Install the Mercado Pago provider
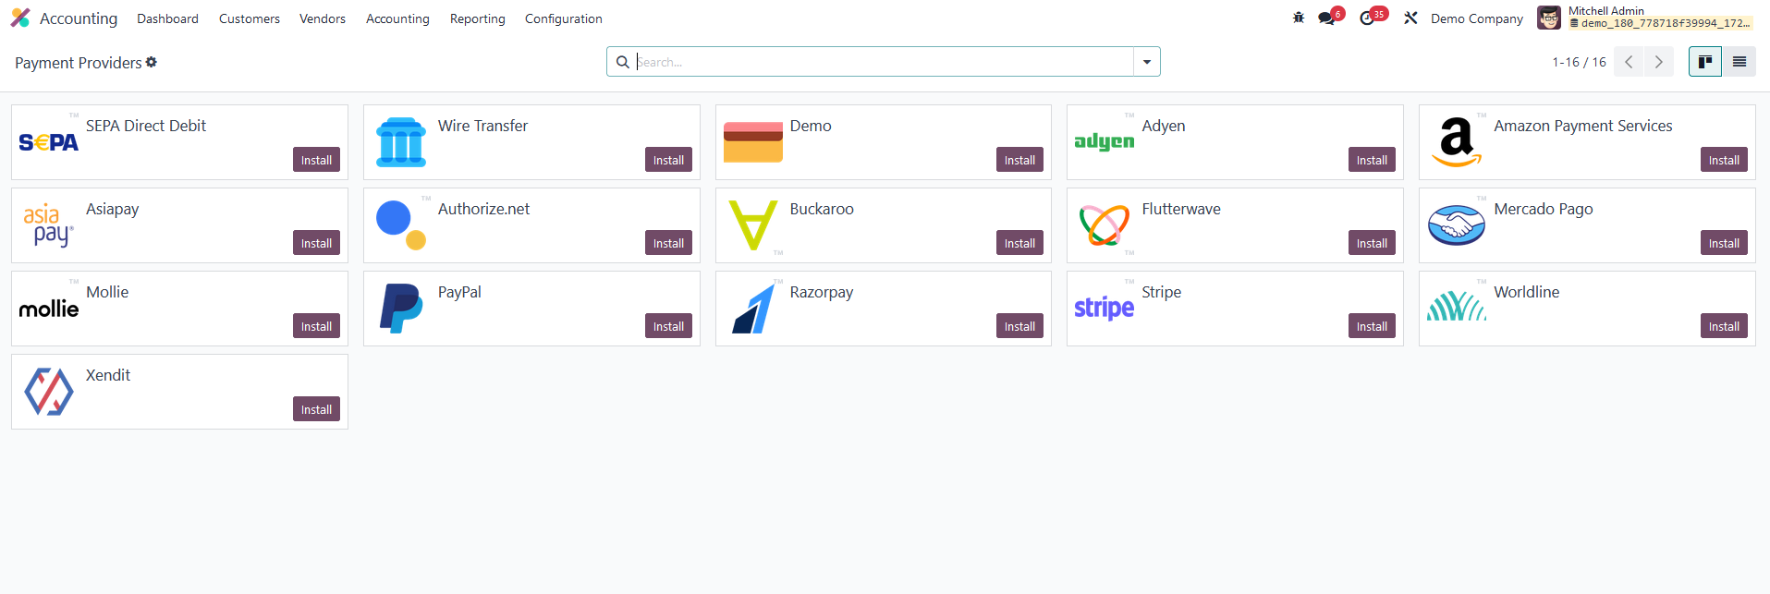 pyautogui.click(x=1723, y=243)
